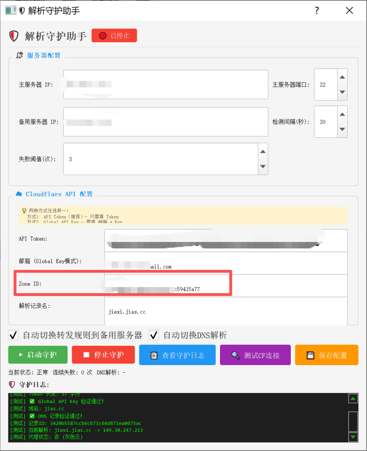This screenshot has width=367, height=451.
Task: Click log line 'Global API Key 验证通过!'
Action: pos(57,401)
